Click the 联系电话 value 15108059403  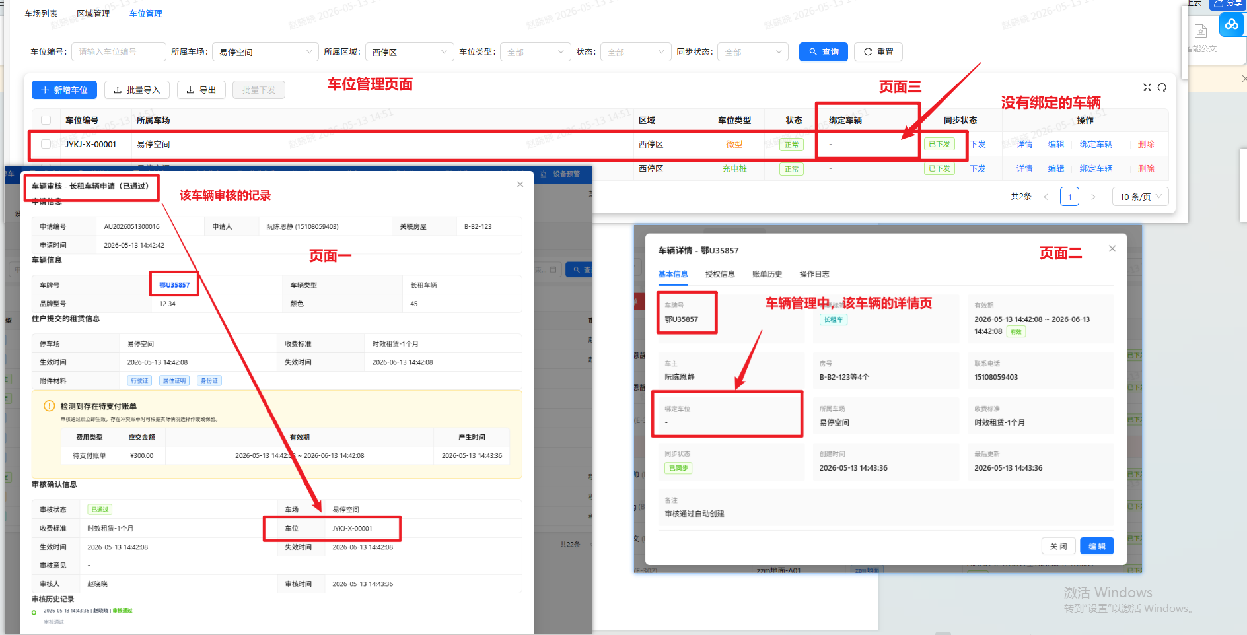996,377
